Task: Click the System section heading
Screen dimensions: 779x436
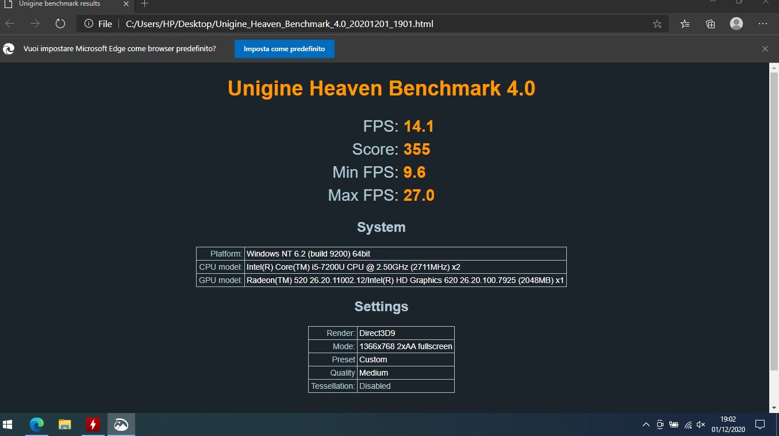Action: point(381,227)
